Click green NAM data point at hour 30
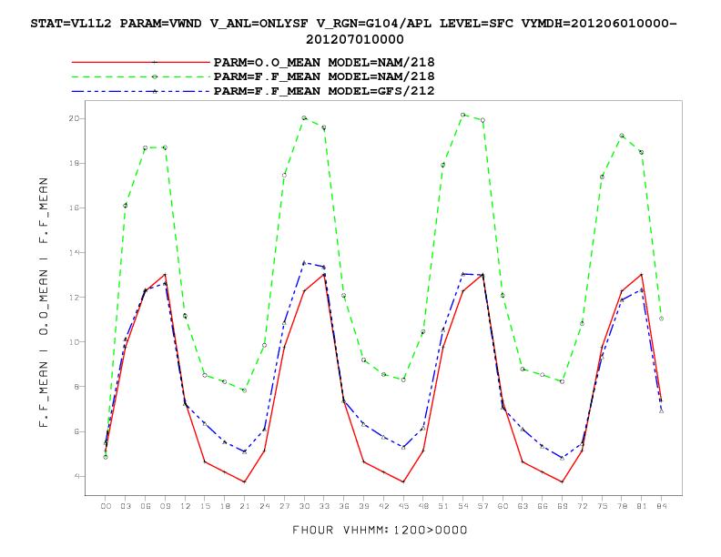This screenshot has width=721, height=557. [x=304, y=118]
